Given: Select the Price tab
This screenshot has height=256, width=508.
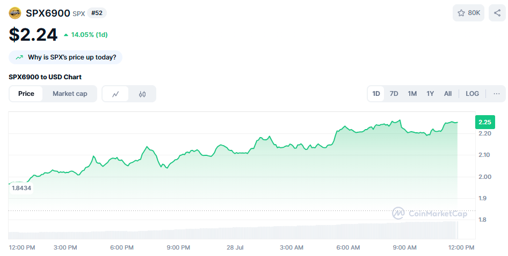Looking at the screenshot, I should tap(26, 94).
